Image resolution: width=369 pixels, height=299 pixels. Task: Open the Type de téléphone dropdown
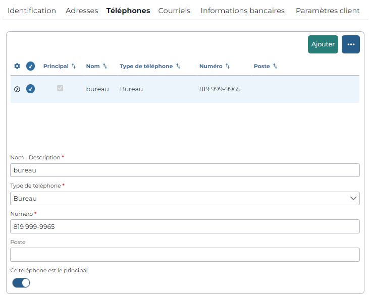[185, 198]
